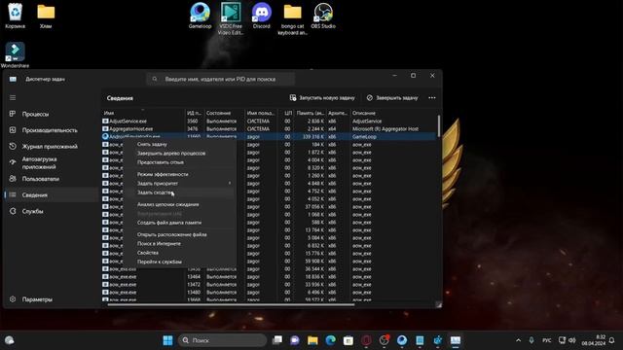Choose Предоставить отзыв menu entry

point(161,162)
